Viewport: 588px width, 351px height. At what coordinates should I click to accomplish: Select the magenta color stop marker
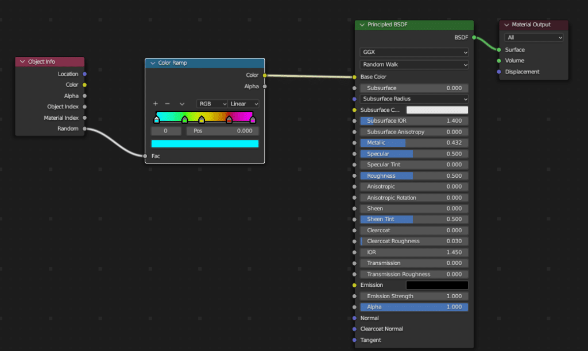(252, 120)
